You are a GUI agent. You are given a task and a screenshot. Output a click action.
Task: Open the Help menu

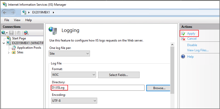click(x=28, y=20)
